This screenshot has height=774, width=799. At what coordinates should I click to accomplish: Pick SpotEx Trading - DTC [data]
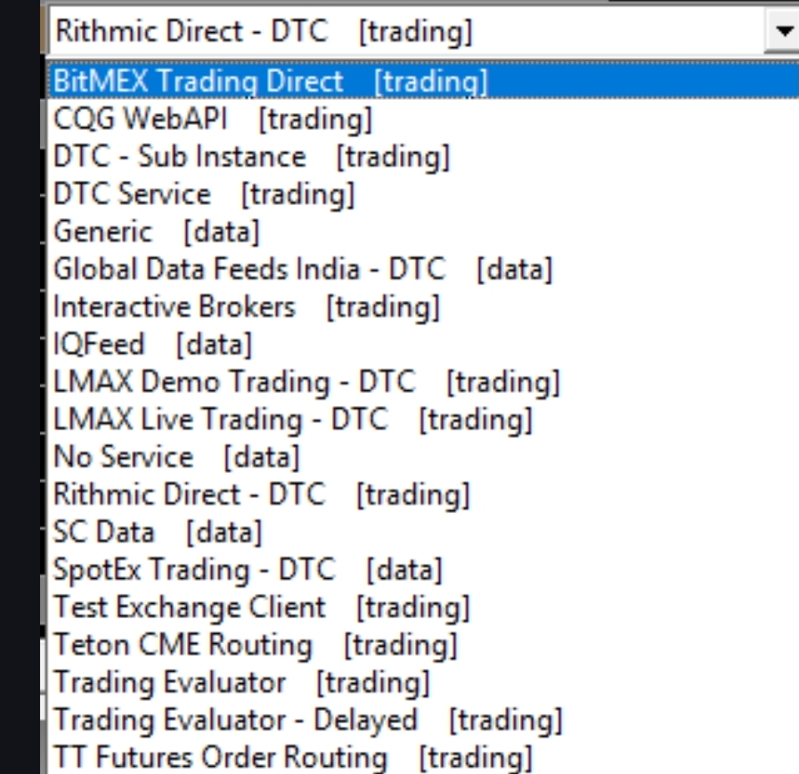[423, 570]
